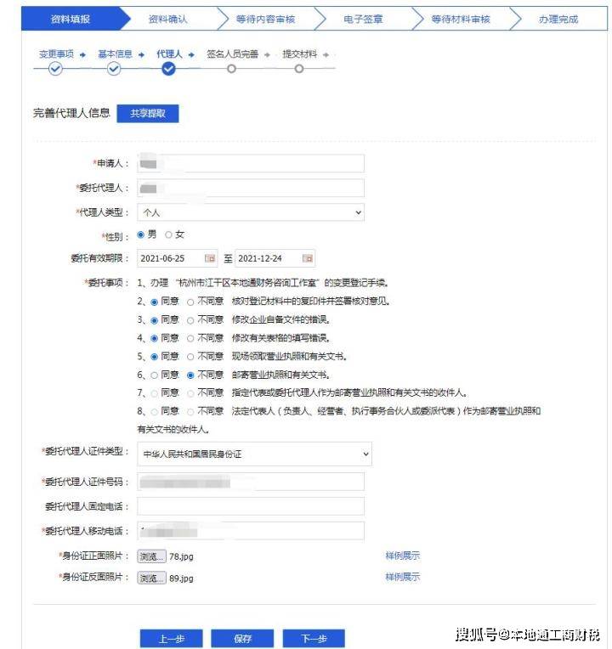The image size is (612, 649).
Task: Go to 电子签章 stage tab
Action: pos(362,19)
